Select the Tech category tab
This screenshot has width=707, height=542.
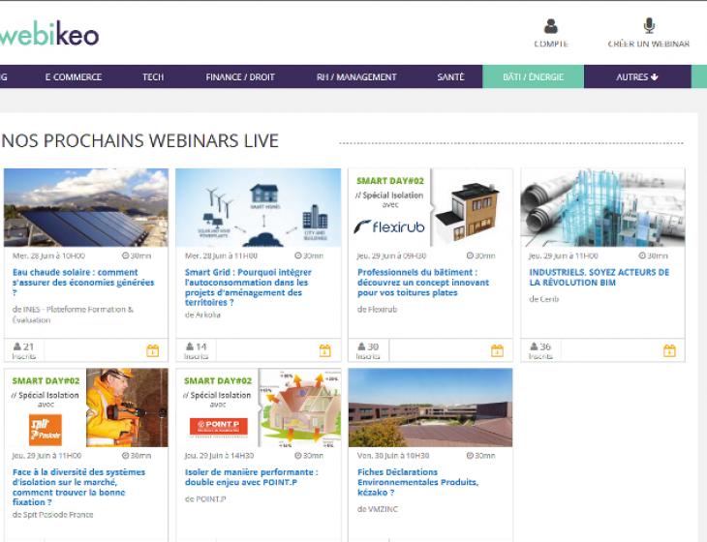click(153, 77)
